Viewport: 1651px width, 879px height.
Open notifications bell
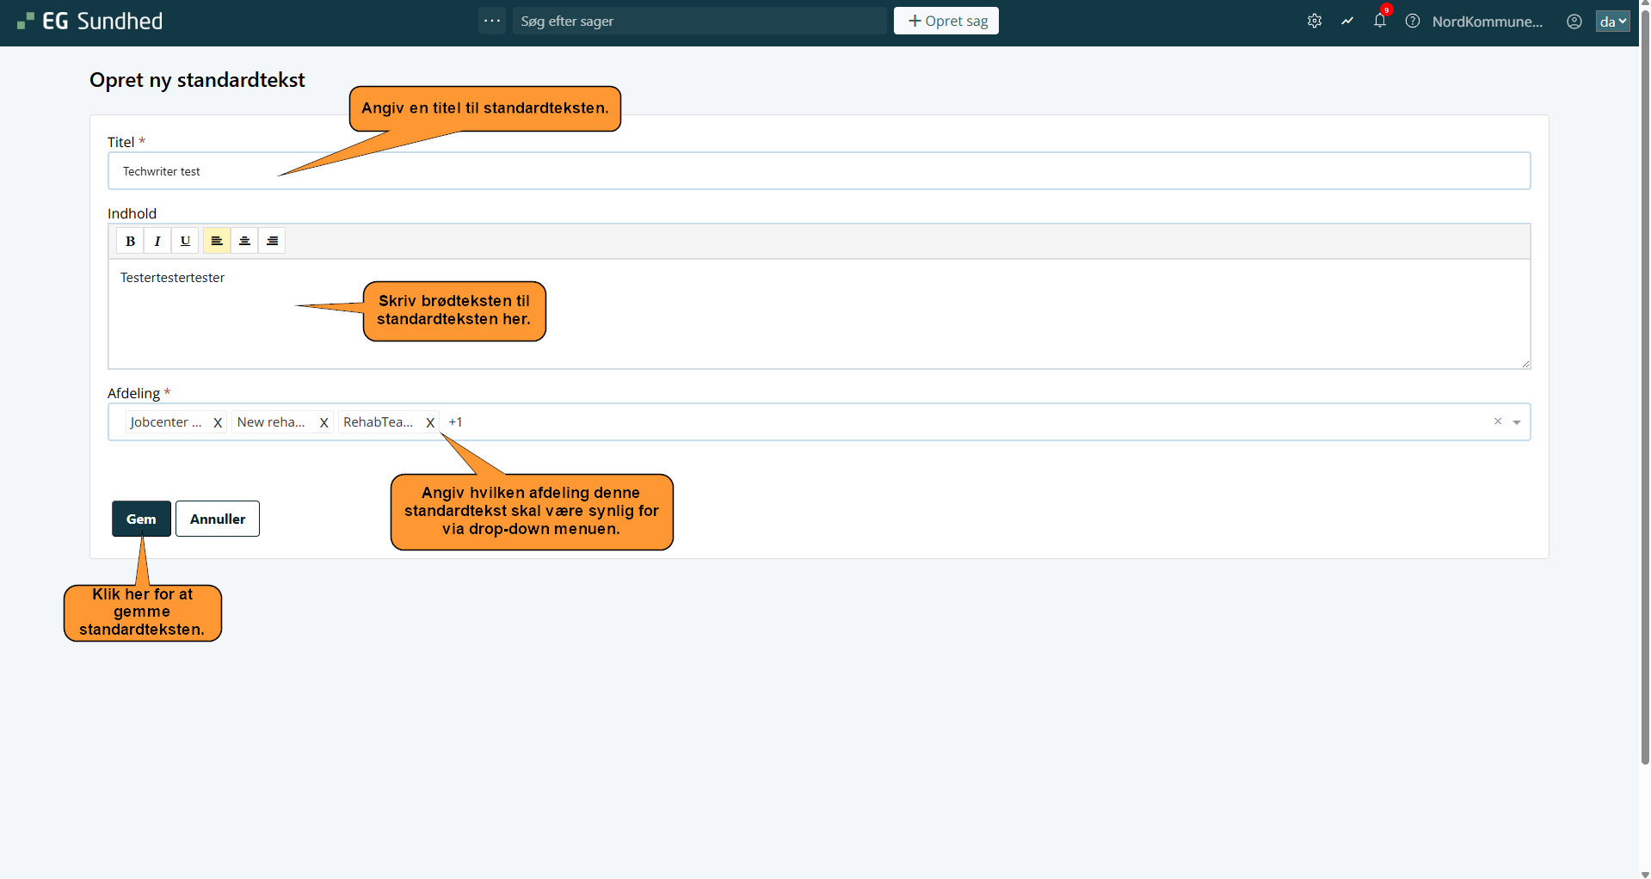[x=1379, y=22]
